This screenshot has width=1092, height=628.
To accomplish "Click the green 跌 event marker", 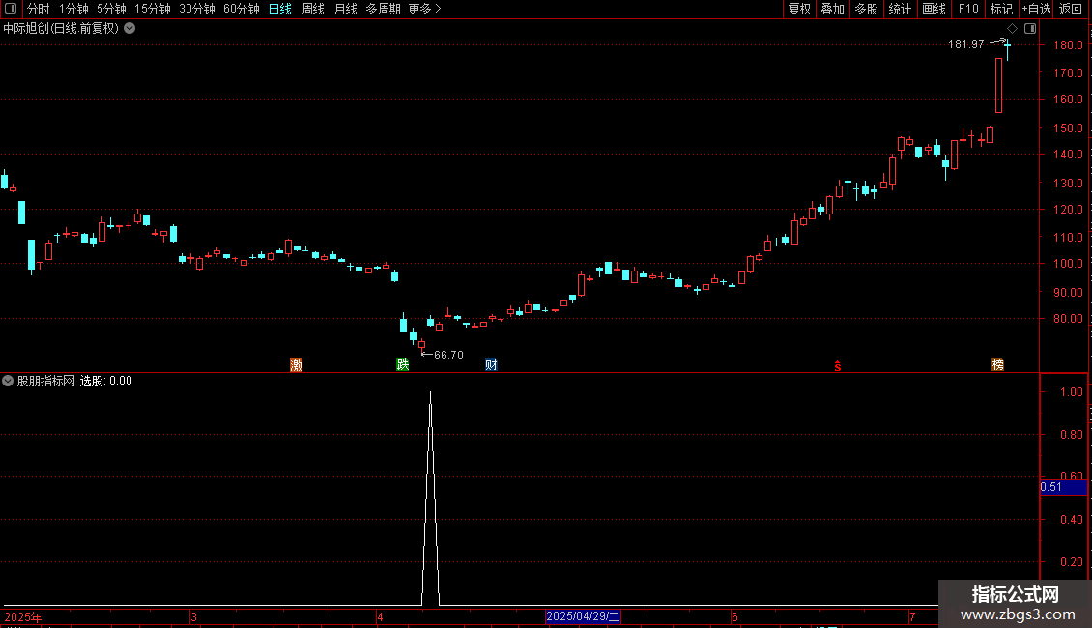I will point(403,365).
